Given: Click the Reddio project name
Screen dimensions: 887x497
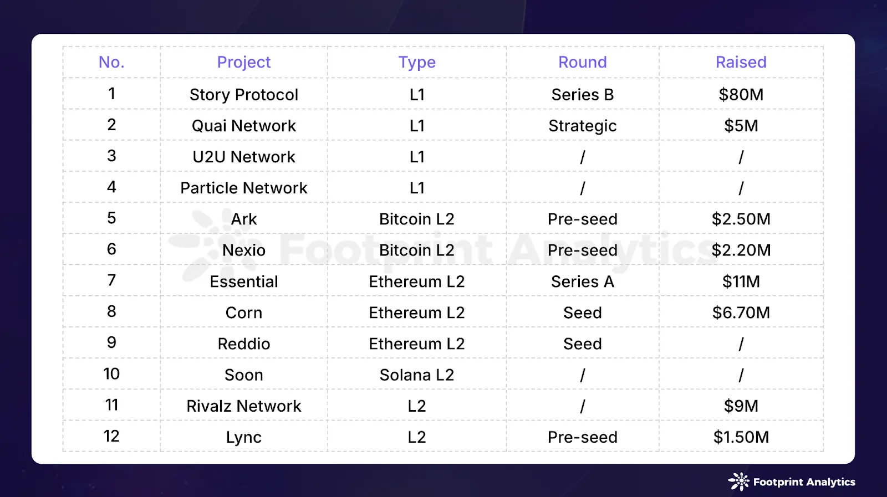Looking at the screenshot, I should tap(244, 344).
